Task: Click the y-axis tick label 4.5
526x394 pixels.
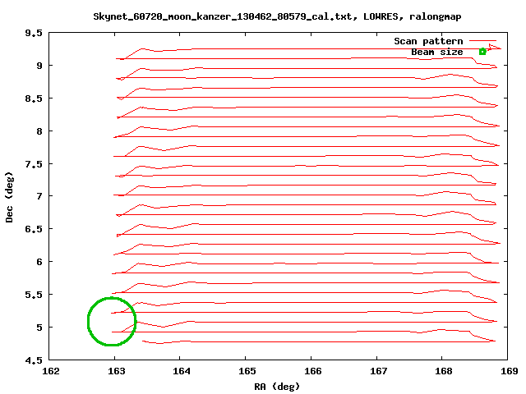Action: click(x=34, y=360)
